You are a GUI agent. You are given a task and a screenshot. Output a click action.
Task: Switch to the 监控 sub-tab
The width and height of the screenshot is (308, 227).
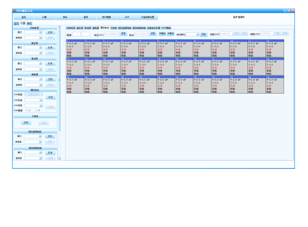coord(16,23)
